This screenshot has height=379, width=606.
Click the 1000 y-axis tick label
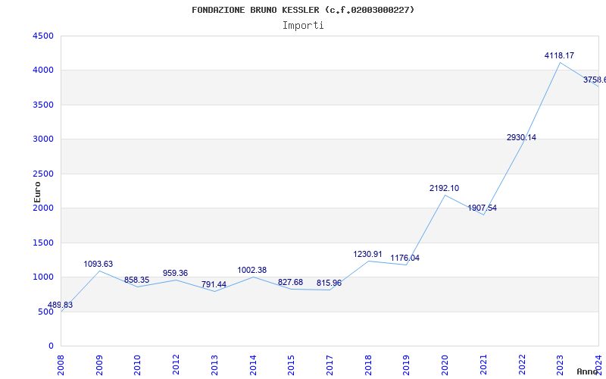[x=43, y=277]
